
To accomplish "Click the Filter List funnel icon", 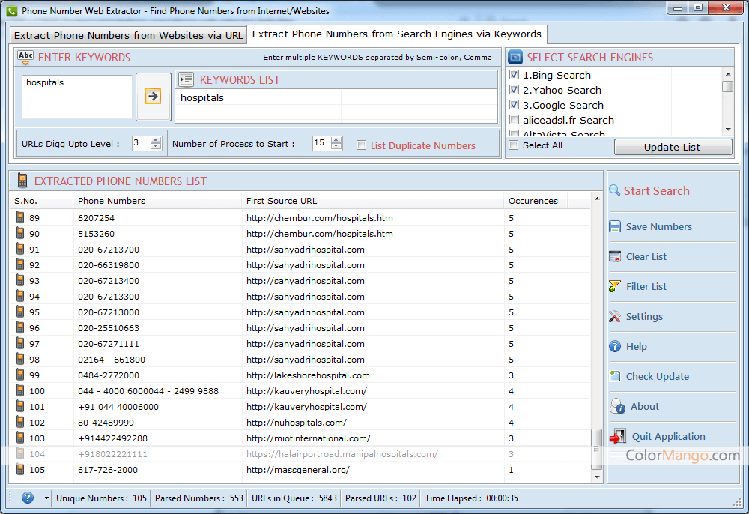I will 615,286.
